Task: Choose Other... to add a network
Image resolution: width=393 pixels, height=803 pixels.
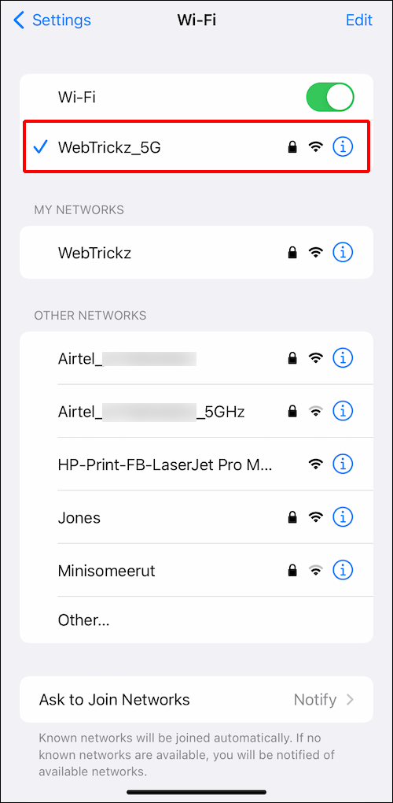Action: [196, 620]
